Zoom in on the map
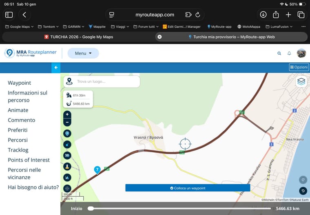Viewport: 310px width, 215px height. point(67,114)
